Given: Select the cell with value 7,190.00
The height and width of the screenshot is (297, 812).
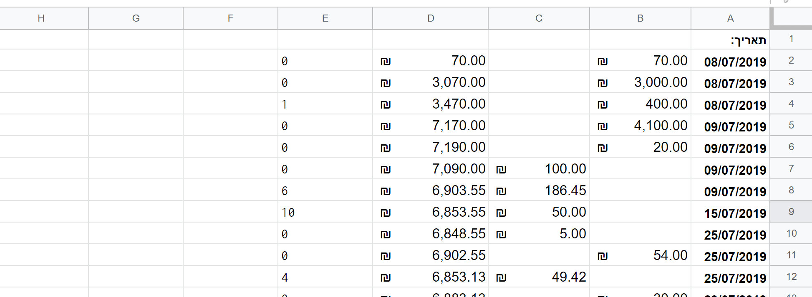Looking at the screenshot, I should click(x=431, y=147).
